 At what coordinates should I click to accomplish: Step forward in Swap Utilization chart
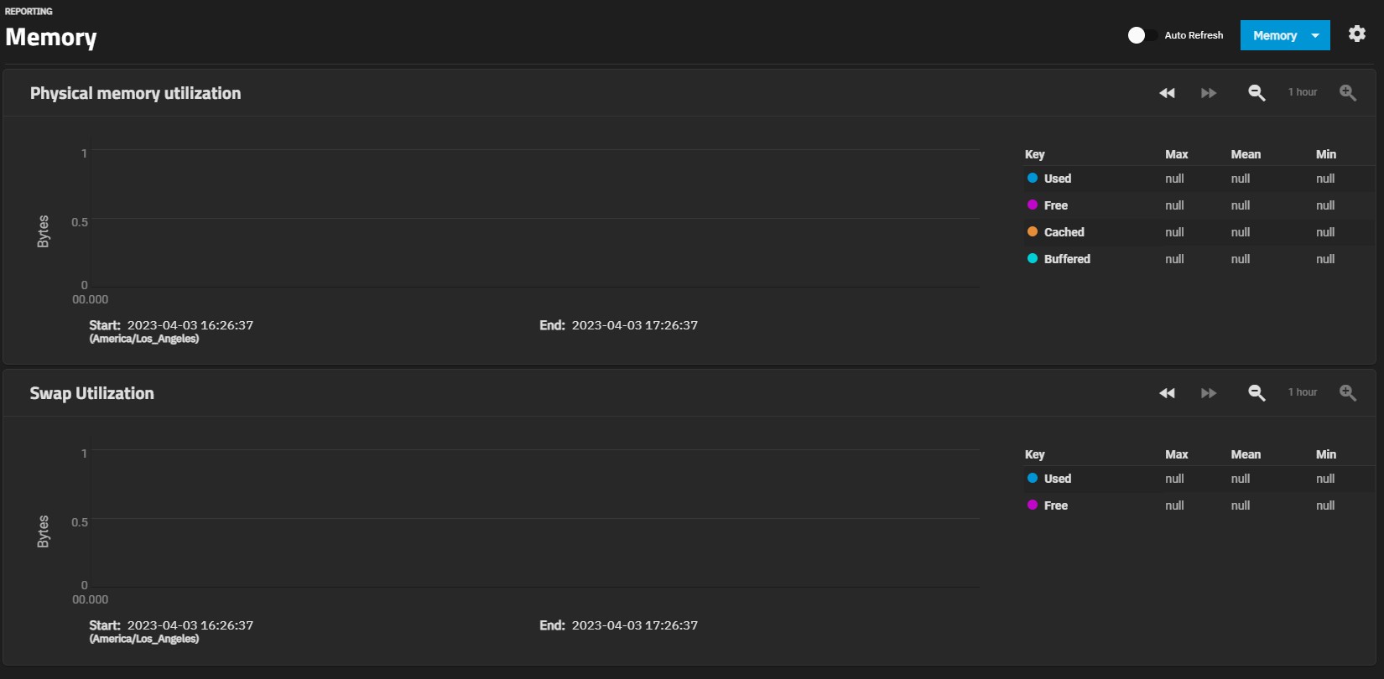click(1209, 393)
